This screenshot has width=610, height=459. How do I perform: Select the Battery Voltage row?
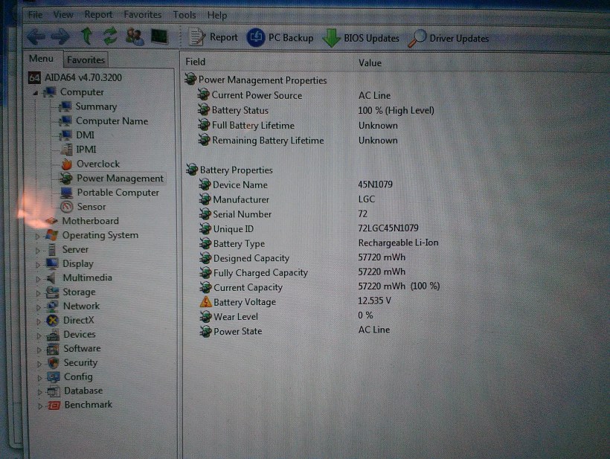coord(244,302)
